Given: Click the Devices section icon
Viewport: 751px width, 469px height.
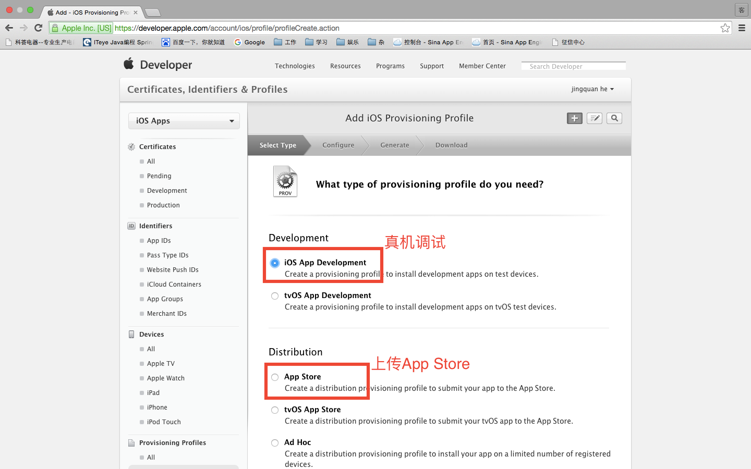Looking at the screenshot, I should pos(131,335).
